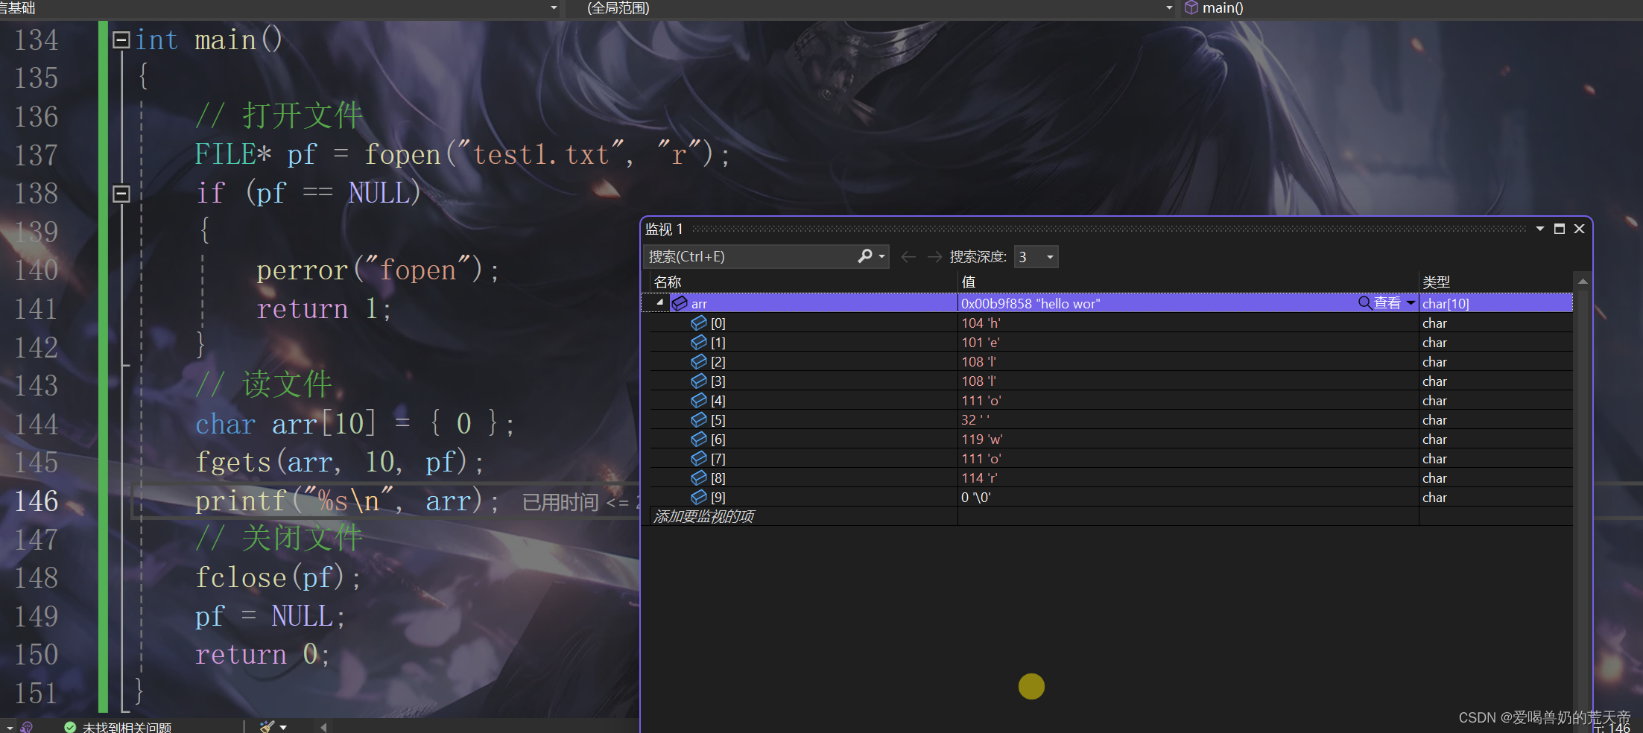Collapse the main() function code fold

pos(121,39)
